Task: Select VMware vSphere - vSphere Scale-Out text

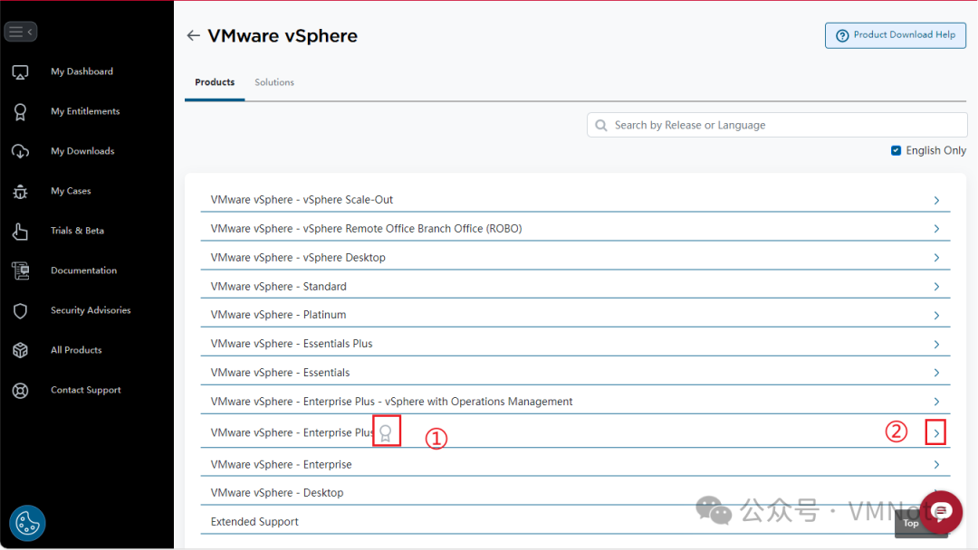Action: click(302, 200)
